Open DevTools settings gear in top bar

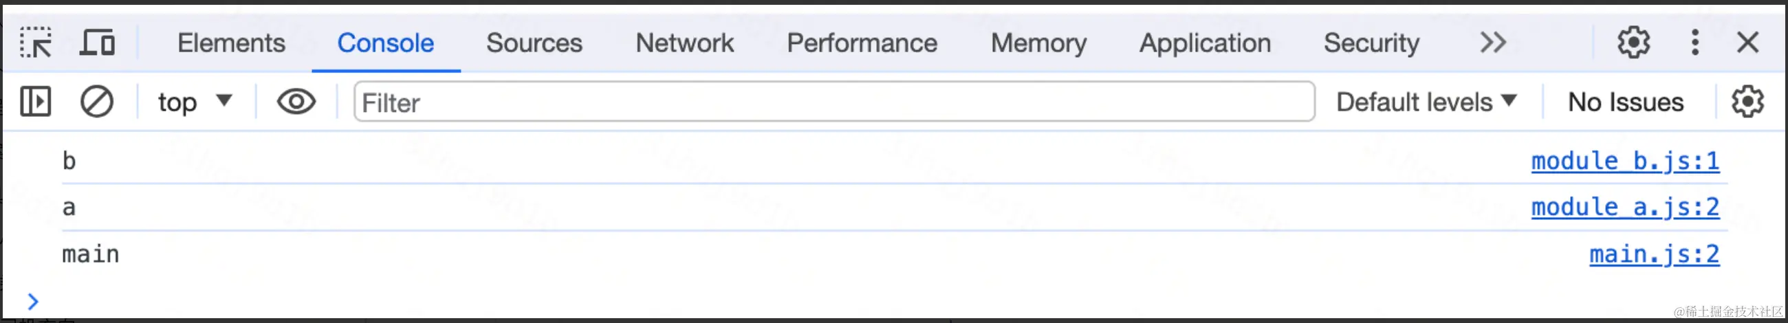click(1633, 43)
